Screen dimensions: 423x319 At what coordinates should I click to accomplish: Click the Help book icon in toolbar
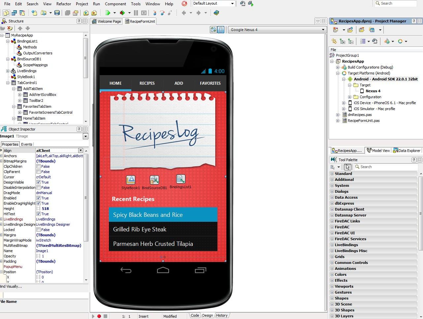(216, 13)
